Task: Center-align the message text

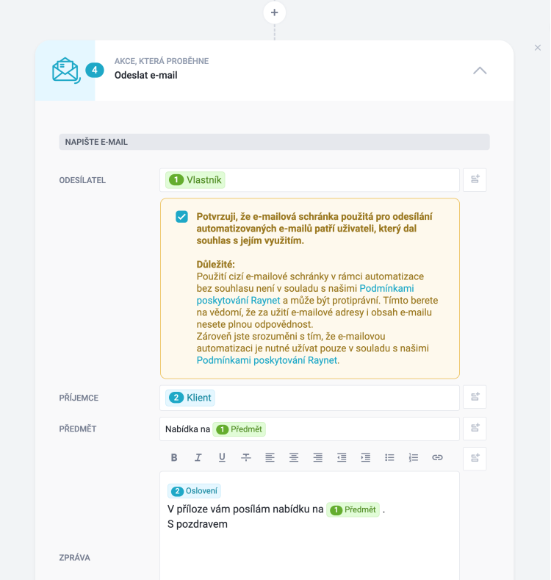Action: (x=294, y=457)
